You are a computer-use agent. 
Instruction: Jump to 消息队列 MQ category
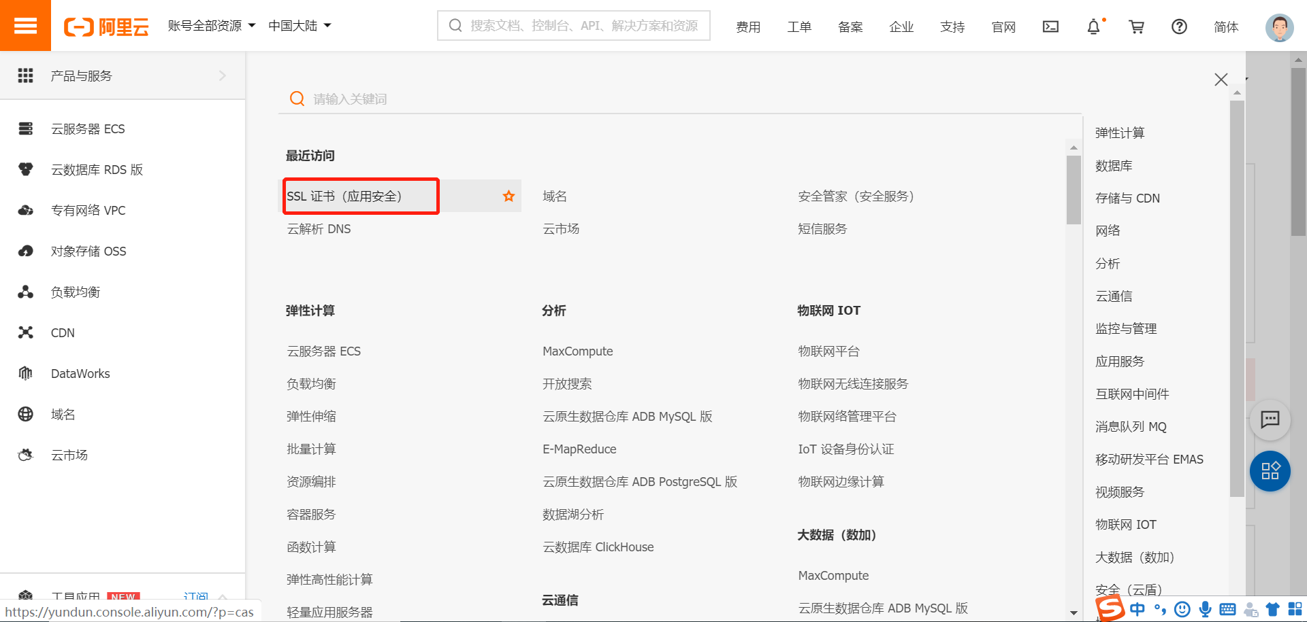pyautogui.click(x=1131, y=426)
